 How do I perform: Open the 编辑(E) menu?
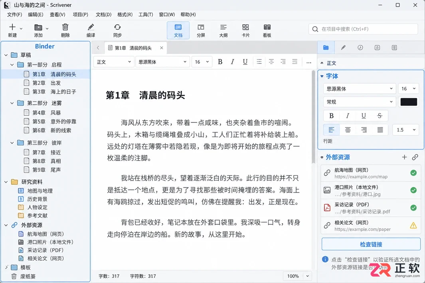[x=36, y=14]
